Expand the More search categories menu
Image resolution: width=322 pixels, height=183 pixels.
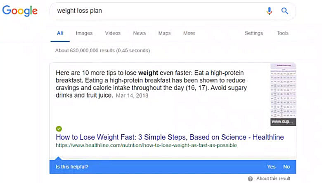189,33
